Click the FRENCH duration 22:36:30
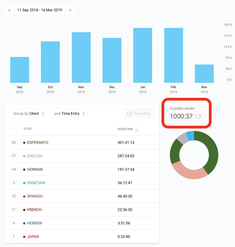Viewport: 235px width, 247px height. pos(125,210)
